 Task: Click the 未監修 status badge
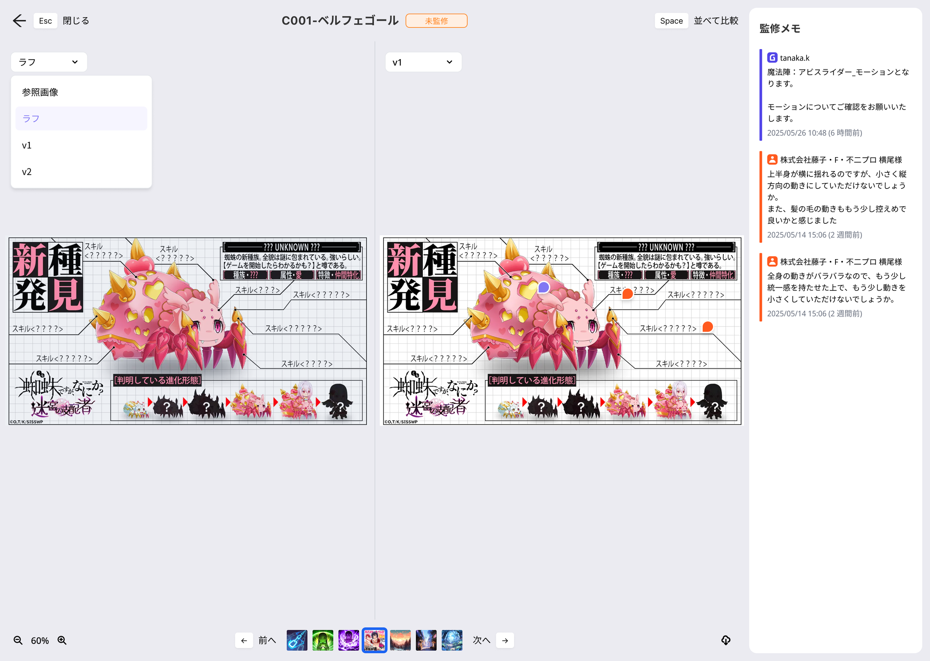(436, 21)
